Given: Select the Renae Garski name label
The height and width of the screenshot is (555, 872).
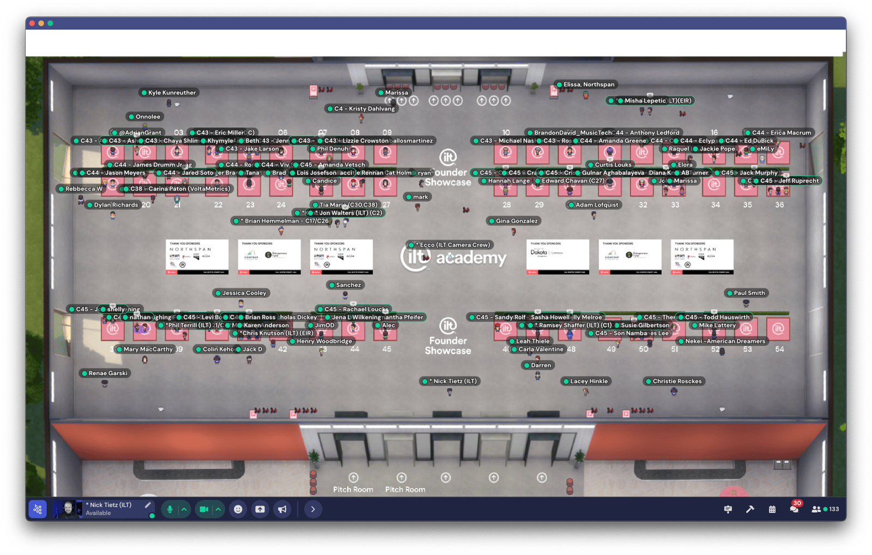Looking at the screenshot, I should click(105, 373).
